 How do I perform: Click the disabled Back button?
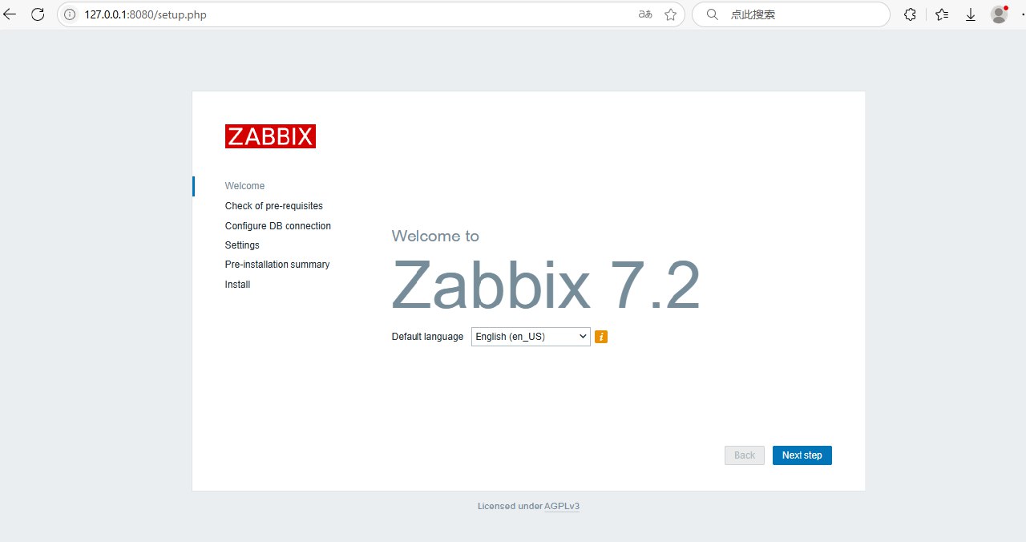pos(745,455)
